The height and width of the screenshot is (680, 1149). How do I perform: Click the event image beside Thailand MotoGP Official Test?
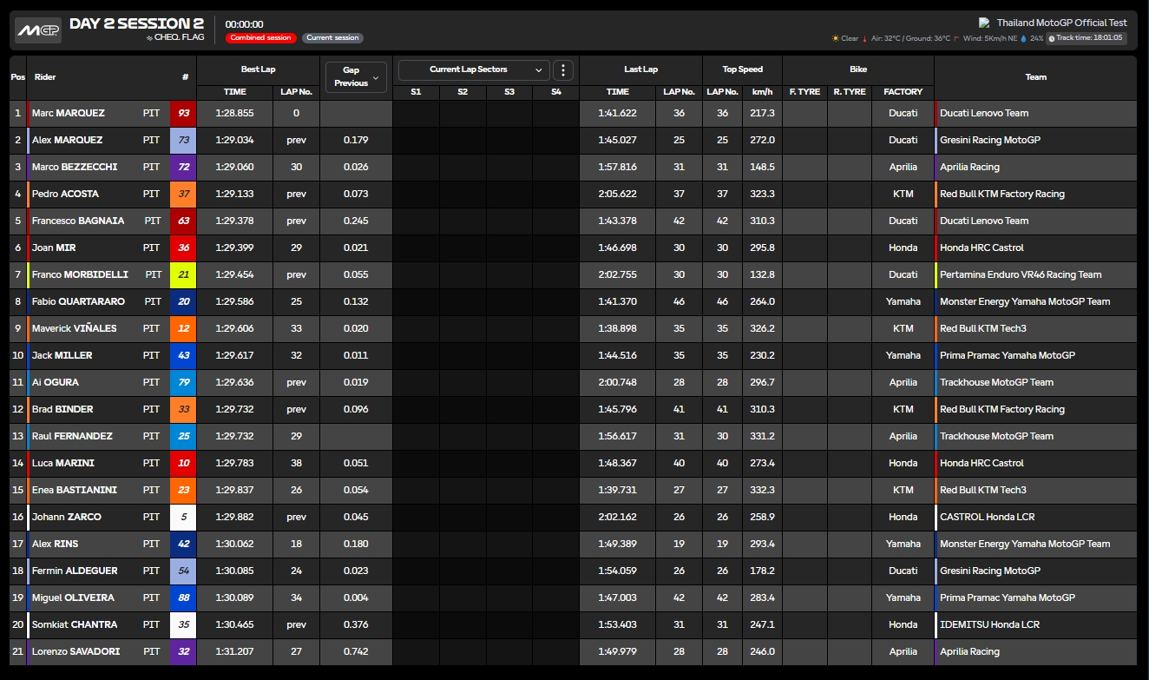point(984,23)
